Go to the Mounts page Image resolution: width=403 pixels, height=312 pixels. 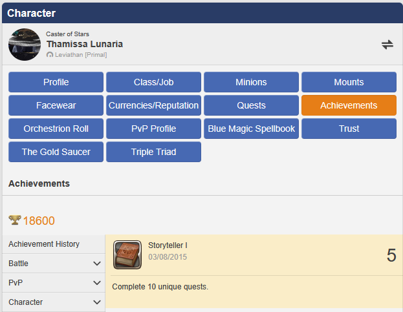tap(349, 82)
